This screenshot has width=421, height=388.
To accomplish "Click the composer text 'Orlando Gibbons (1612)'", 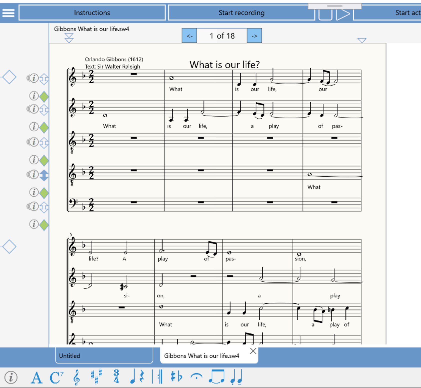I will click(114, 59).
